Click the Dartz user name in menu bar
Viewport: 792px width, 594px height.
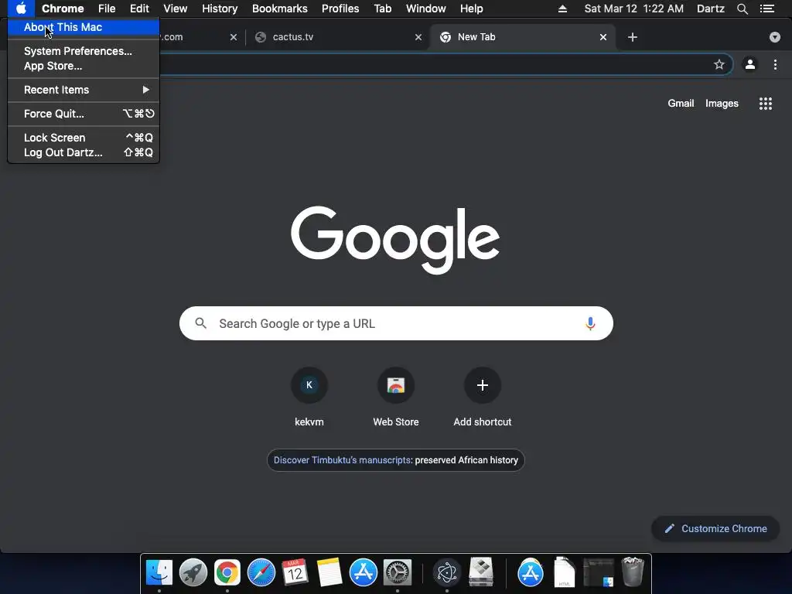pos(711,9)
